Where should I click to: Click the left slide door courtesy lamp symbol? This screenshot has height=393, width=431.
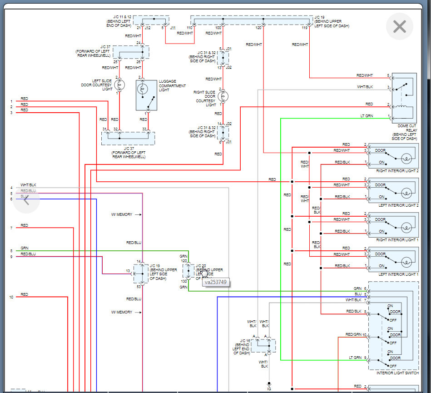(119, 85)
